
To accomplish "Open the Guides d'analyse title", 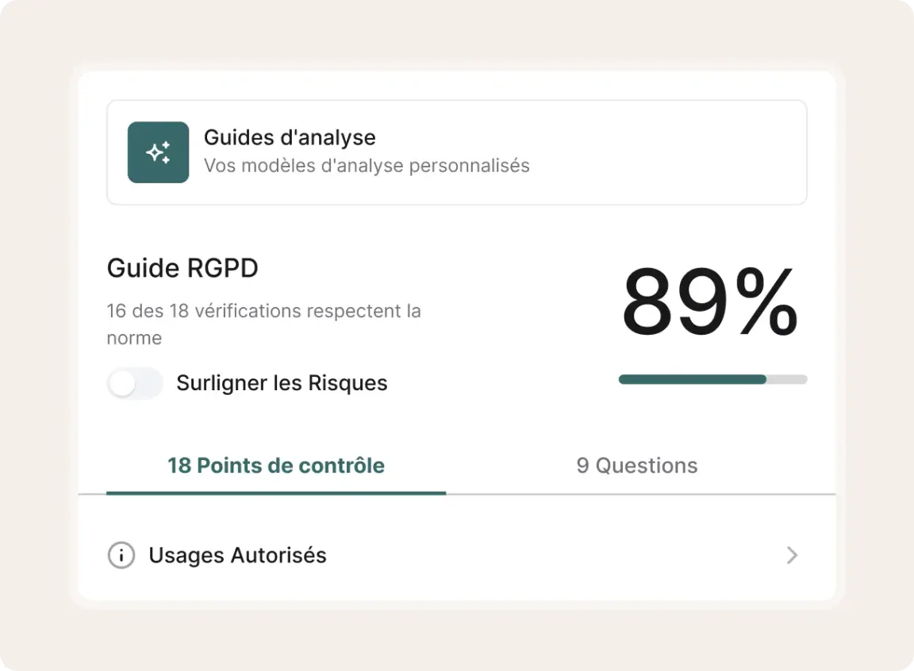I will click(290, 137).
